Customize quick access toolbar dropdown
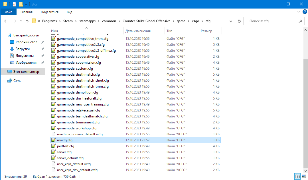 (26, 5)
